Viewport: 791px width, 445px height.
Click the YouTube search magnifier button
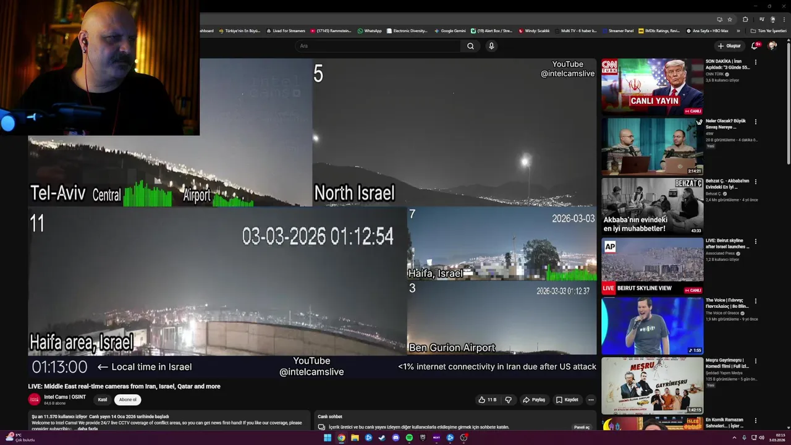coord(470,46)
